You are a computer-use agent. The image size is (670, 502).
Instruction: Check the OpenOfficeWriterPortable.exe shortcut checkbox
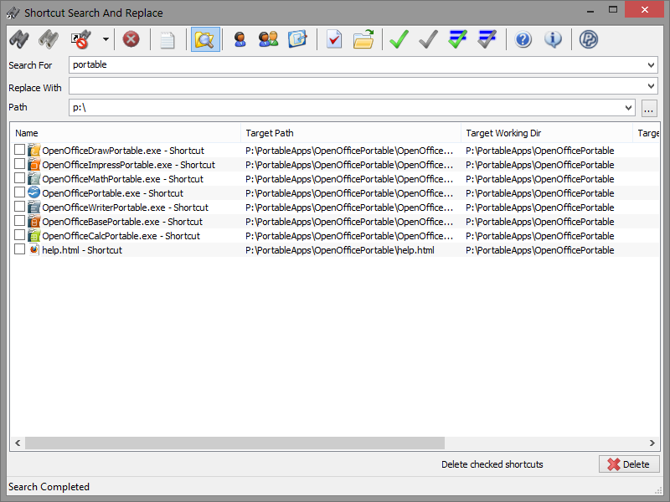click(18, 207)
